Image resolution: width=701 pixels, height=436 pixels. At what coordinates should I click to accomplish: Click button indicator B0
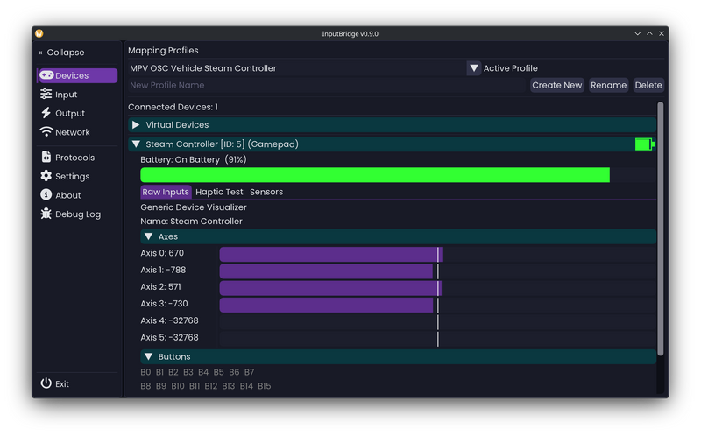tap(145, 372)
